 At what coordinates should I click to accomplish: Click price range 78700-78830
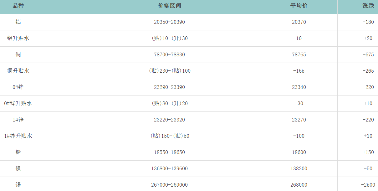point(169,55)
